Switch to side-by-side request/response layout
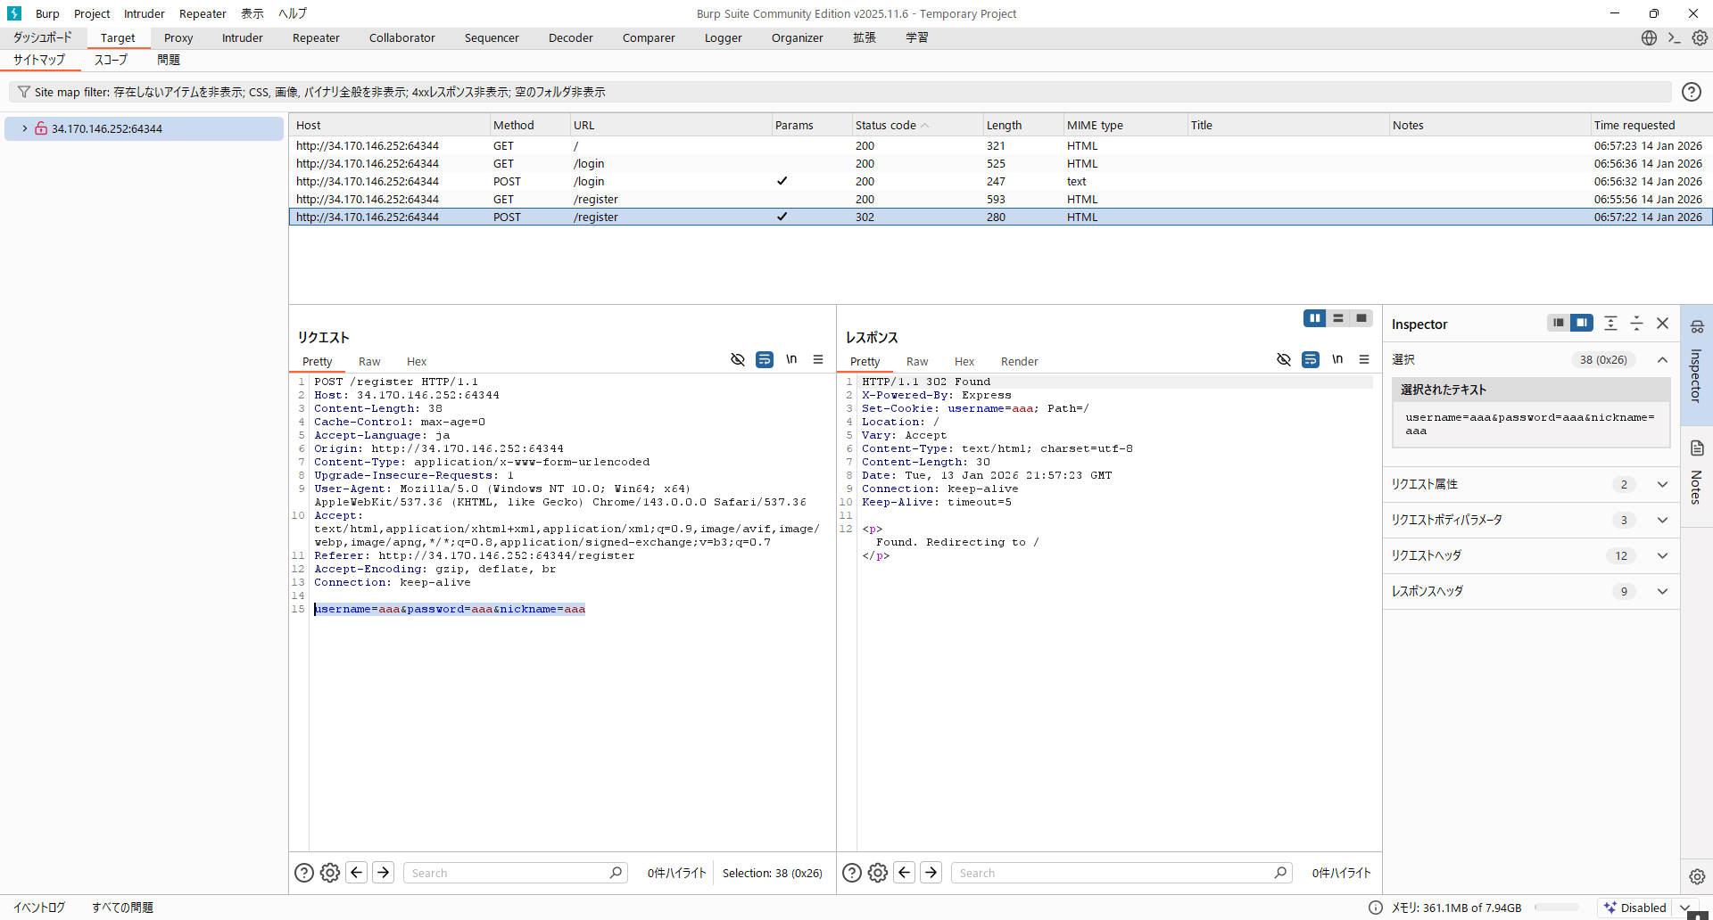Screen dimensions: 1713x920 pos(1314,318)
